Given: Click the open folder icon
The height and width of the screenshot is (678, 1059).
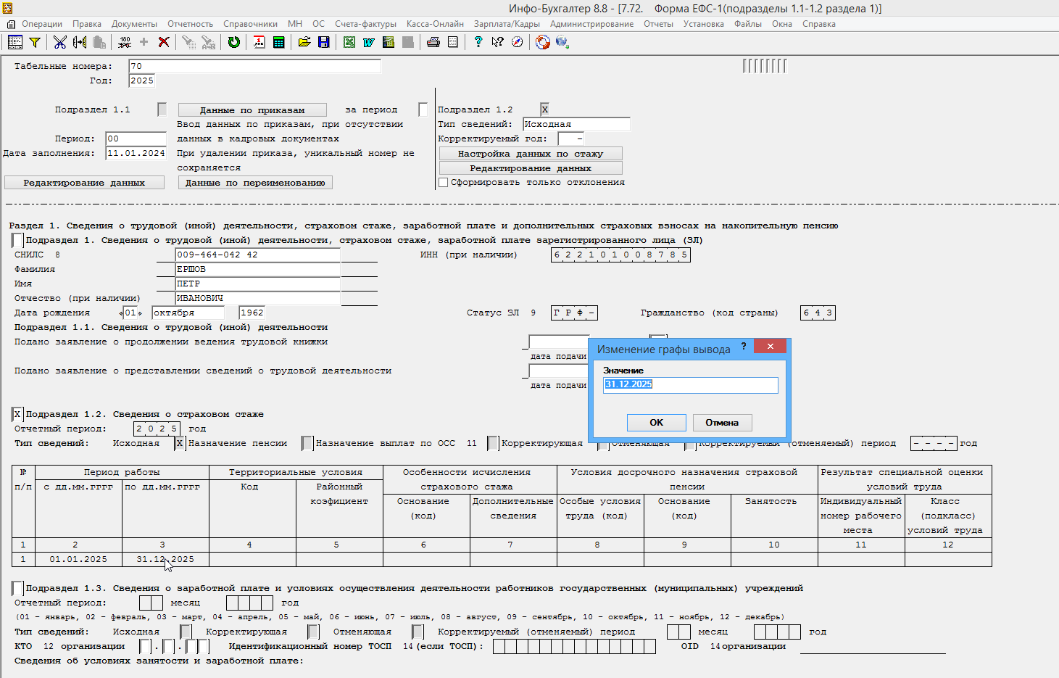Looking at the screenshot, I should tap(304, 42).
